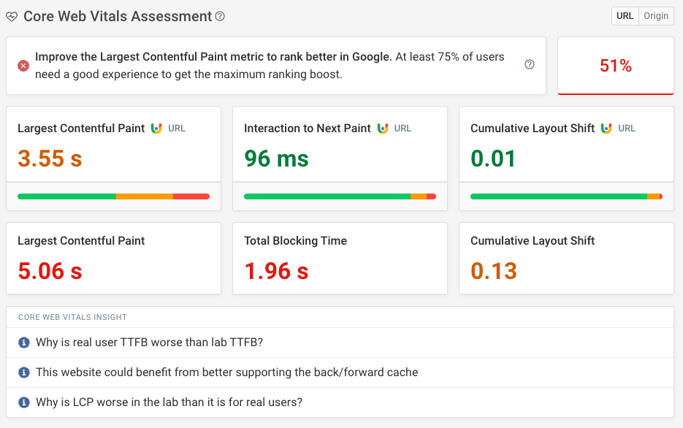This screenshot has width=683, height=428.
Task: Expand 'Why is real user TTFB worse than lab TTFB?'
Action: (x=150, y=343)
